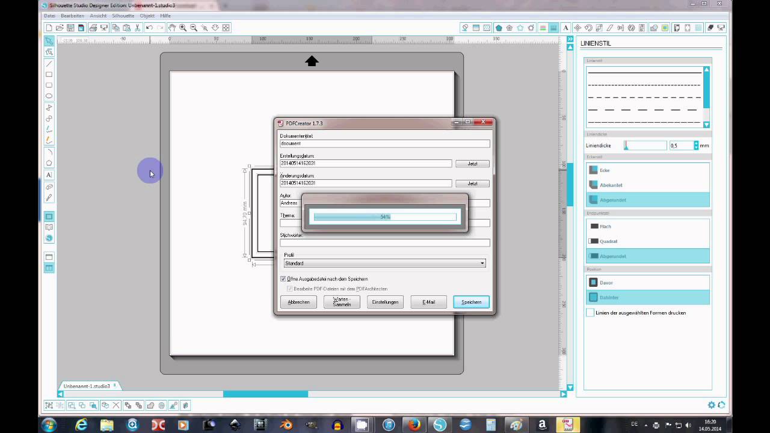Image resolution: width=770 pixels, height=433 pixels.
Task: Click the Einstellungen button
Action: 385,302
